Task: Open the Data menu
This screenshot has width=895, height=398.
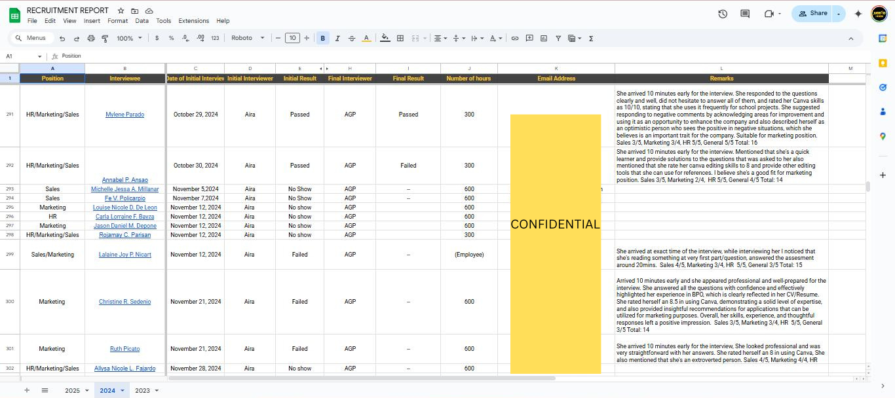Action: [142, 21]
